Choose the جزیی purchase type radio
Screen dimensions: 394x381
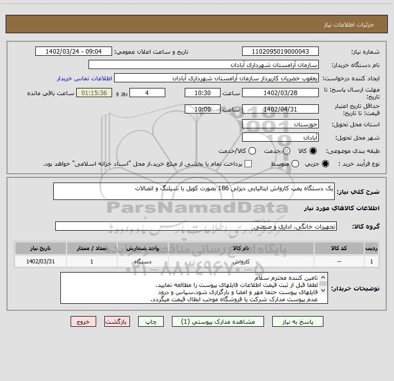pyautogui.click(x=325, y=164)
